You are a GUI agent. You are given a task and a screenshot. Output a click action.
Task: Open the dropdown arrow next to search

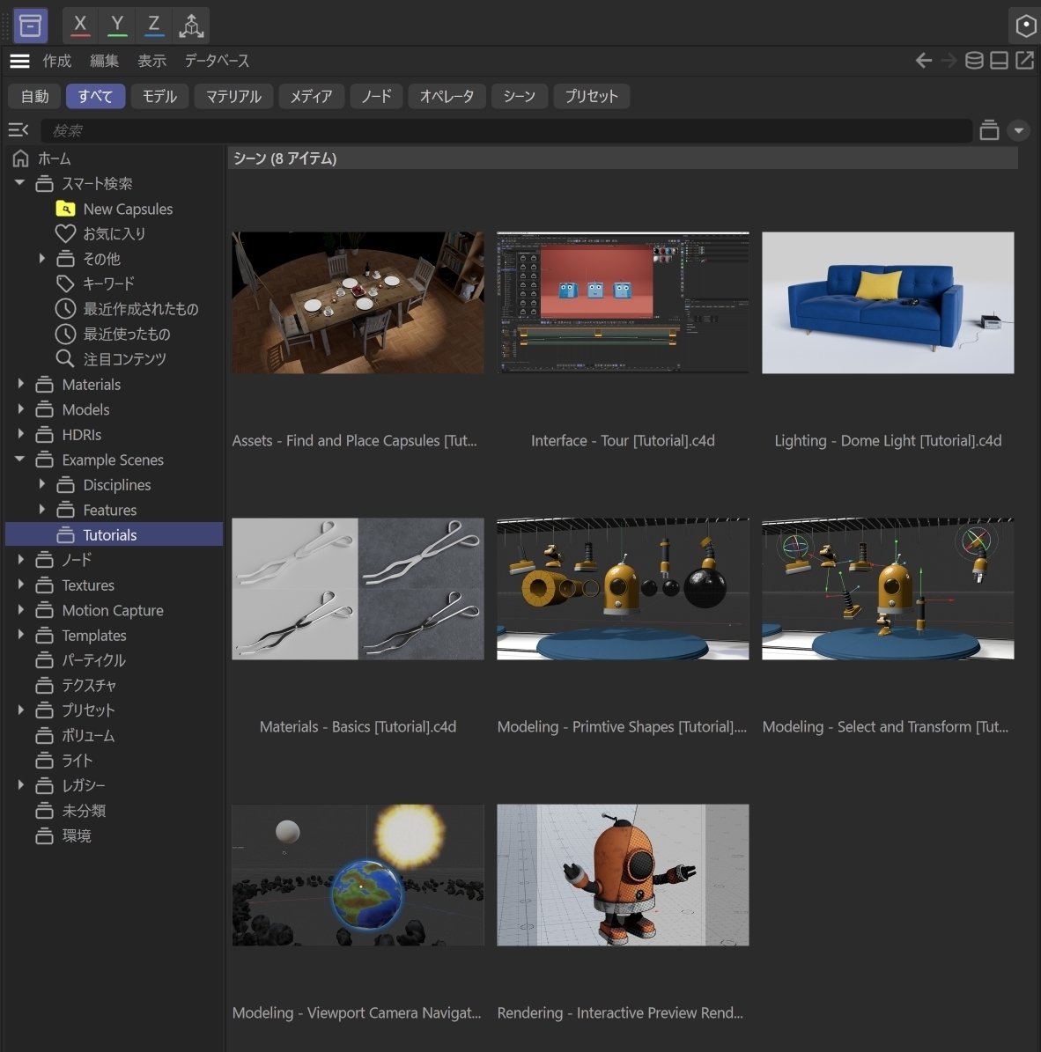point(1018,130)
